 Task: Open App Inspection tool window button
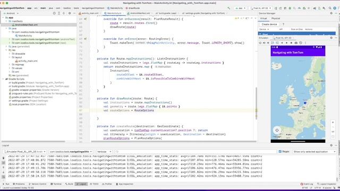[124, 184]
